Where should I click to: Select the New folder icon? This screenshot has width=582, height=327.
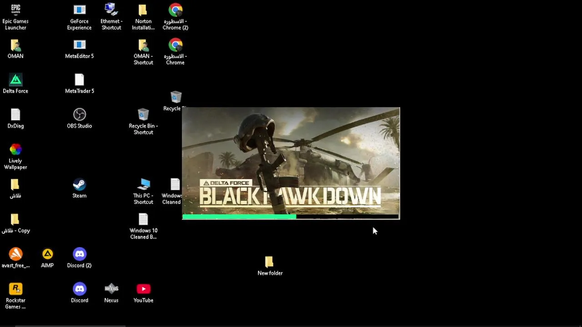pyautogui.click(x=270, y=266)
